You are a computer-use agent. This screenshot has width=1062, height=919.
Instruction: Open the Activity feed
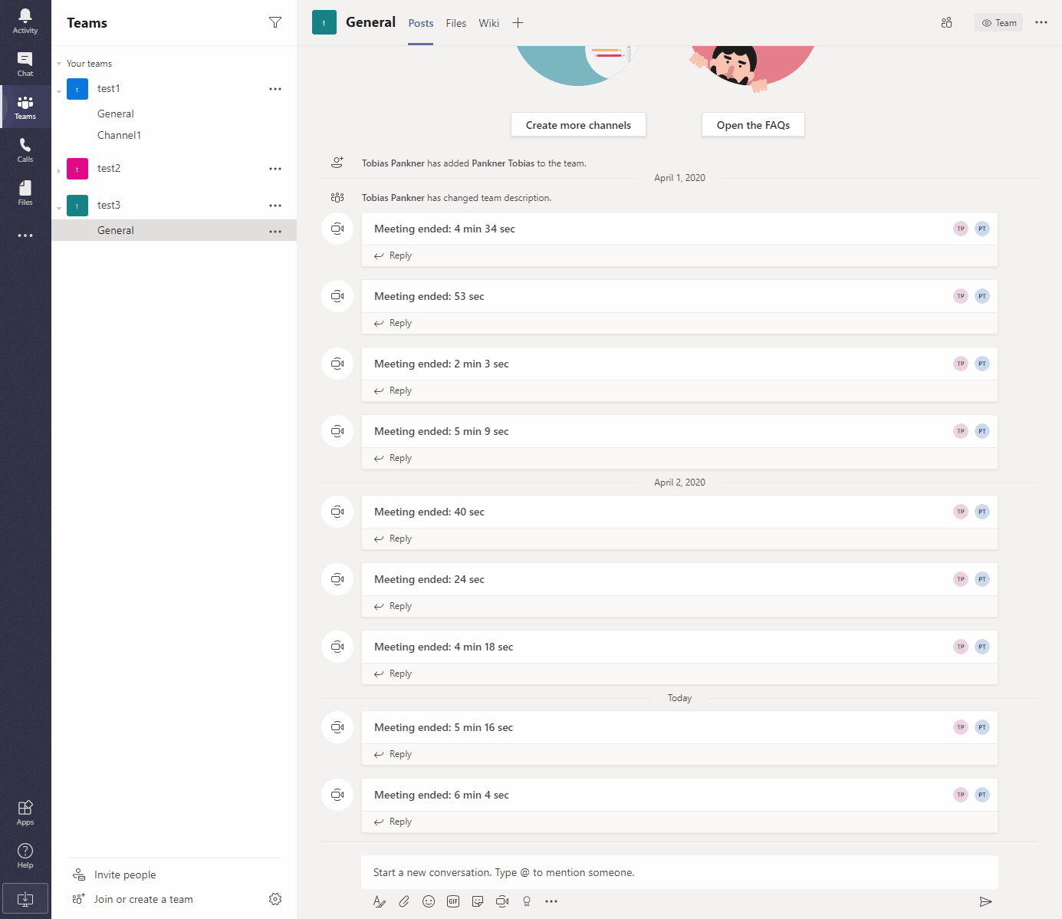click(x=25, y=21)
